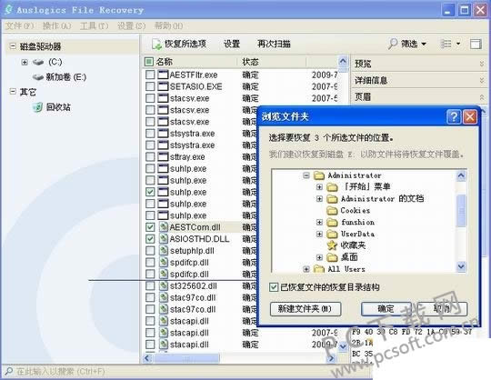Uncheck the ASIOSTHD.DLL checkbox
This screenshot has width=491, height=380.
pyautogui.click(x=150, y=239)
